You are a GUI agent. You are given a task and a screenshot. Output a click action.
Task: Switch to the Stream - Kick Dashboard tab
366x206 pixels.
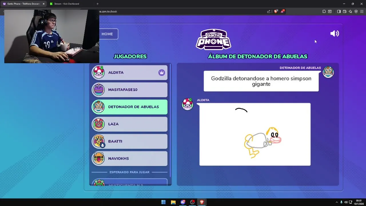(67, 4)
